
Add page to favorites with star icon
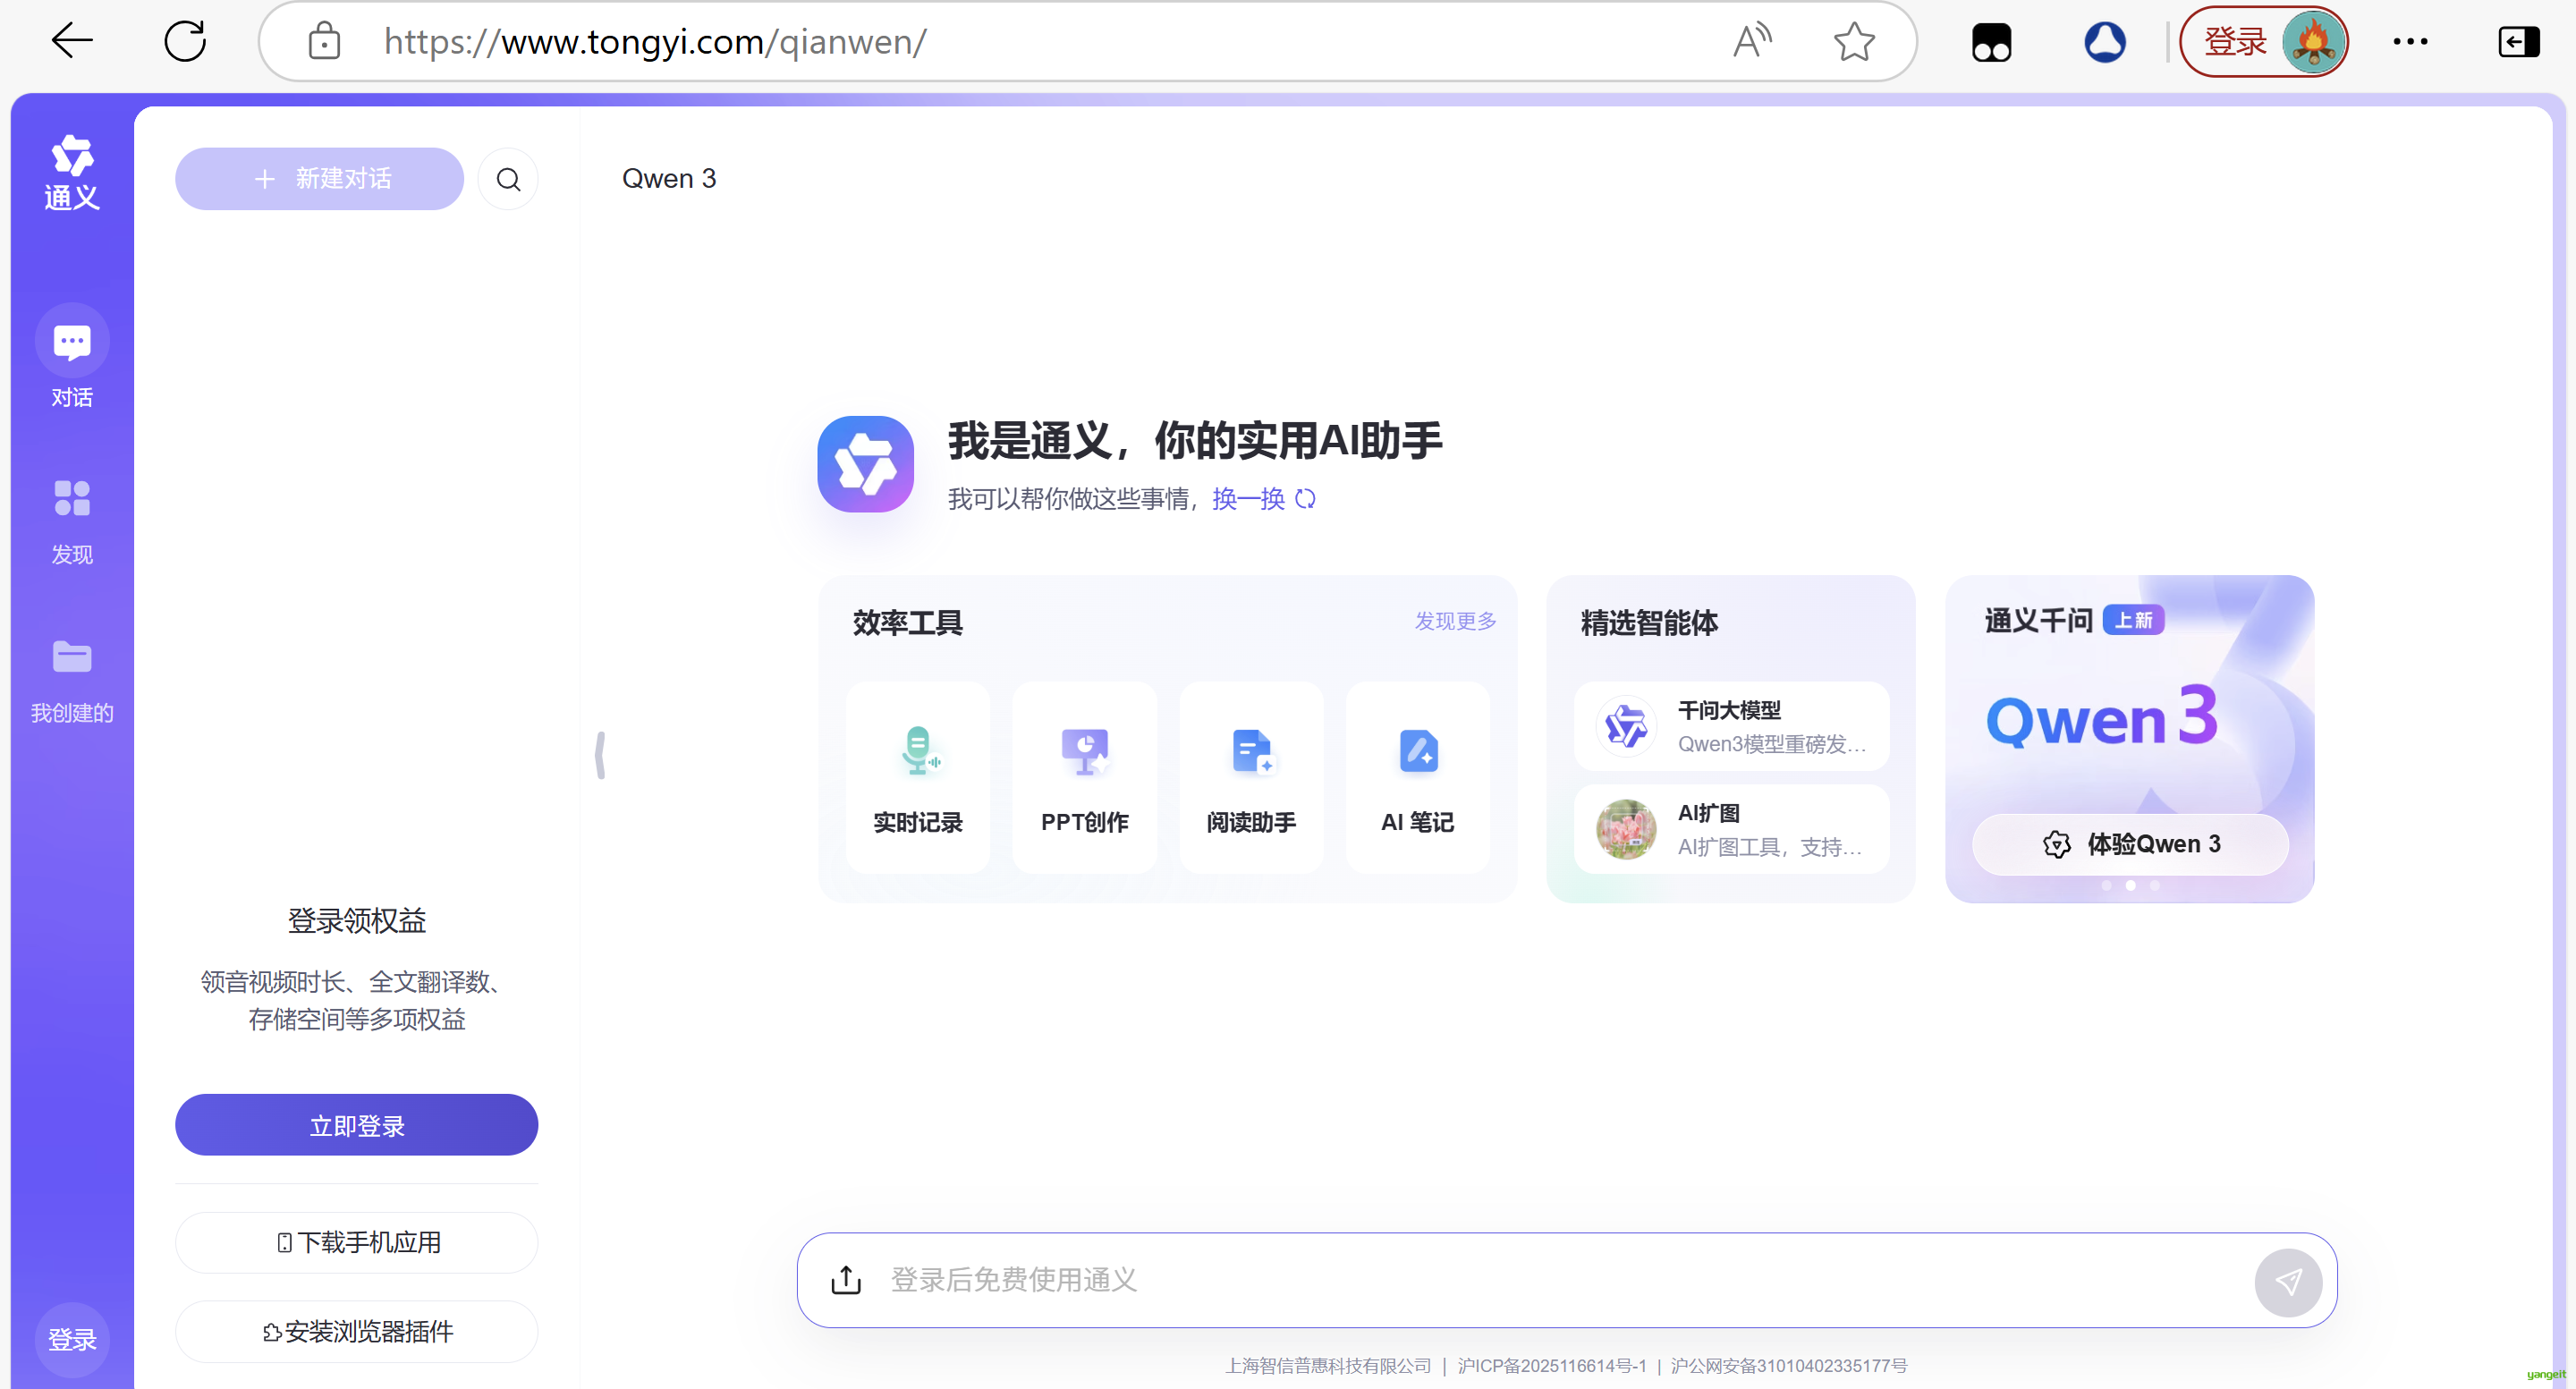1854,41
